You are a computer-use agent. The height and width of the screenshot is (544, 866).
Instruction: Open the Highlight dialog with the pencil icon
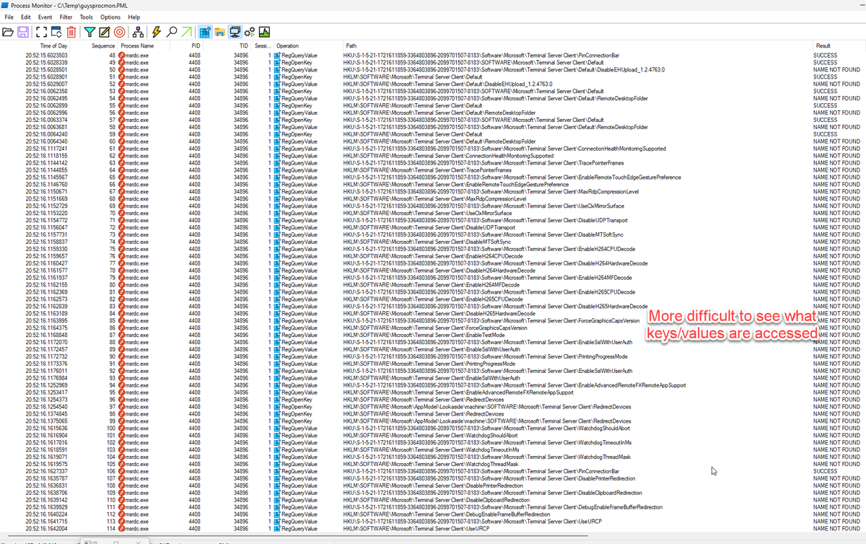tap(104, 32)
